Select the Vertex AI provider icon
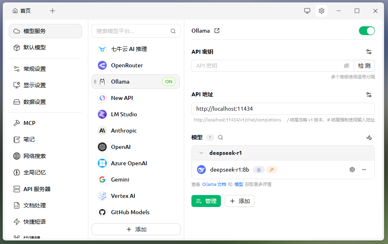The height and width of the screenshot is (244, 388). pos(102,196)
